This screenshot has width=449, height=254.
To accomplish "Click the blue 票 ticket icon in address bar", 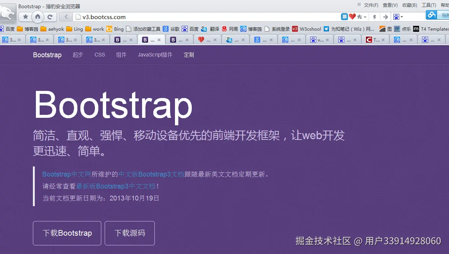I will (x=344, y=17).
